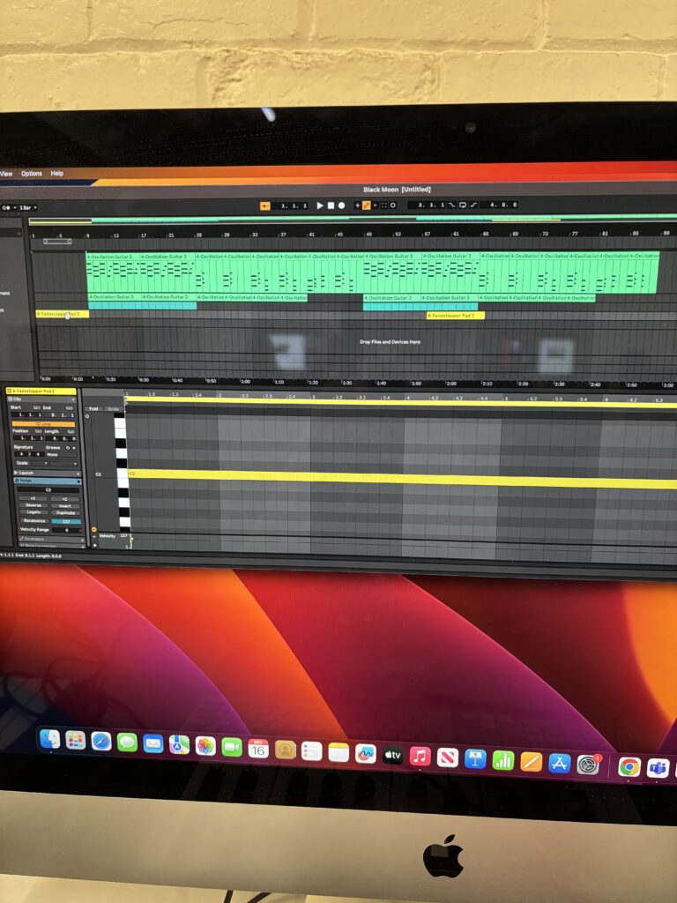Click the groove hot-swap icon
The width and height of the screenshot is (677, 903).
pos(68,447)
